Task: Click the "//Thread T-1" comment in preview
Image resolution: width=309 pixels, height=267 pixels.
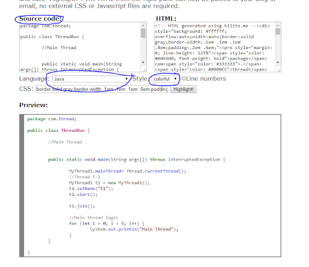Action: tap(84, 177)
